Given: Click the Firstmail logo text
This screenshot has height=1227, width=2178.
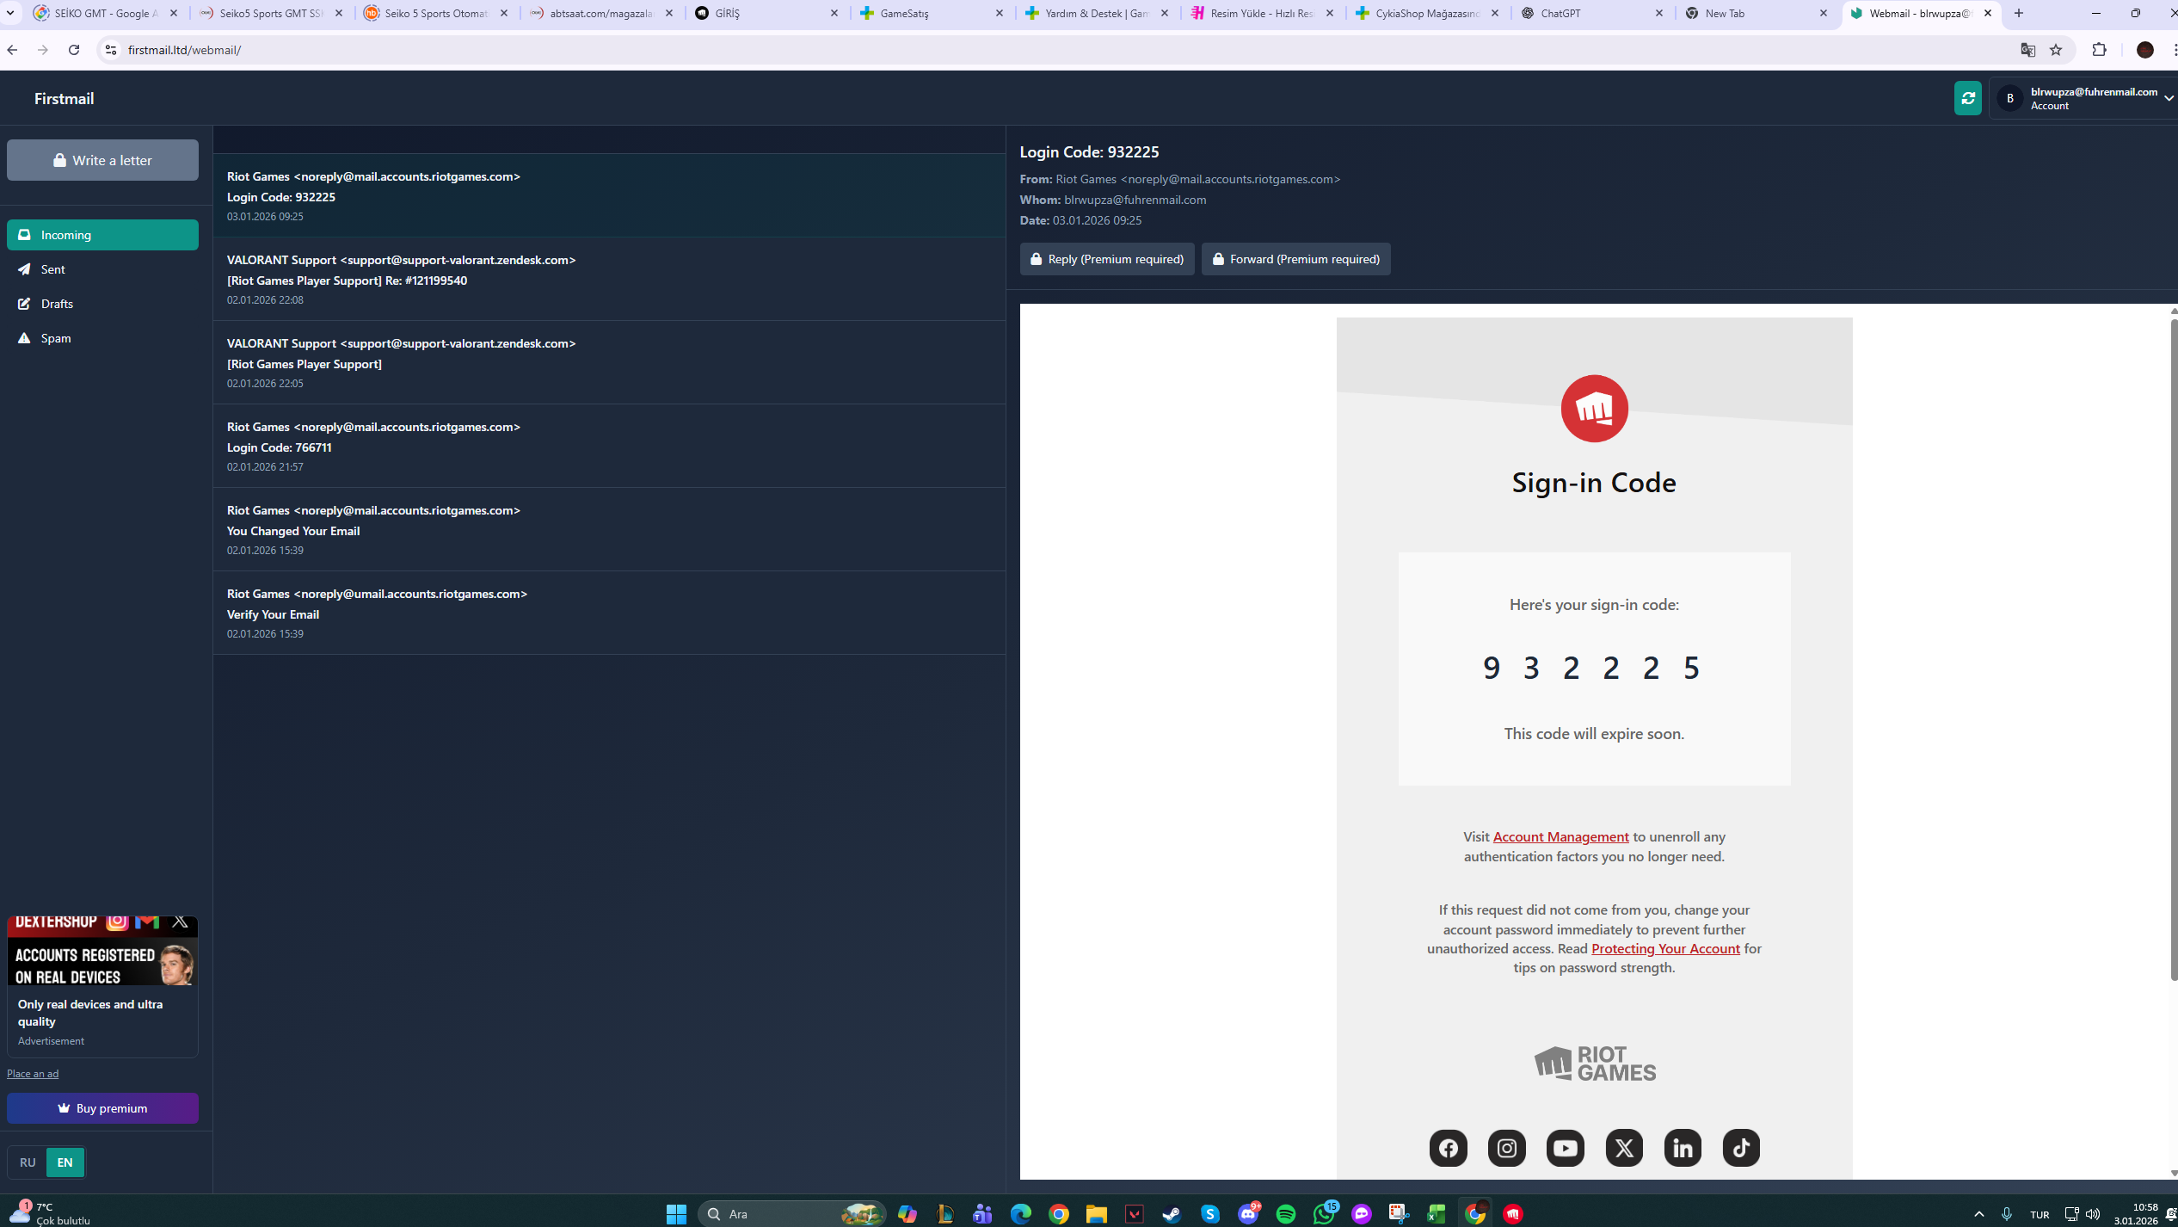Looking at the screenshot, I should pos(65,98).
